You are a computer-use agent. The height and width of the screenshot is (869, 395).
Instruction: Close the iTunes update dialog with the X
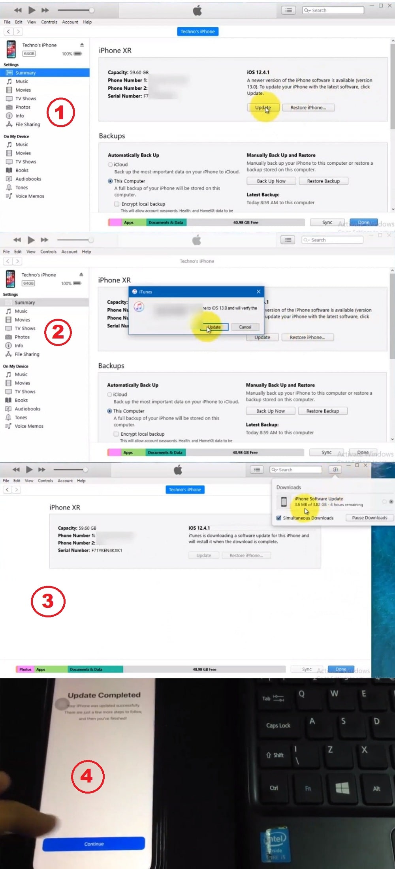tap(258, 292)
